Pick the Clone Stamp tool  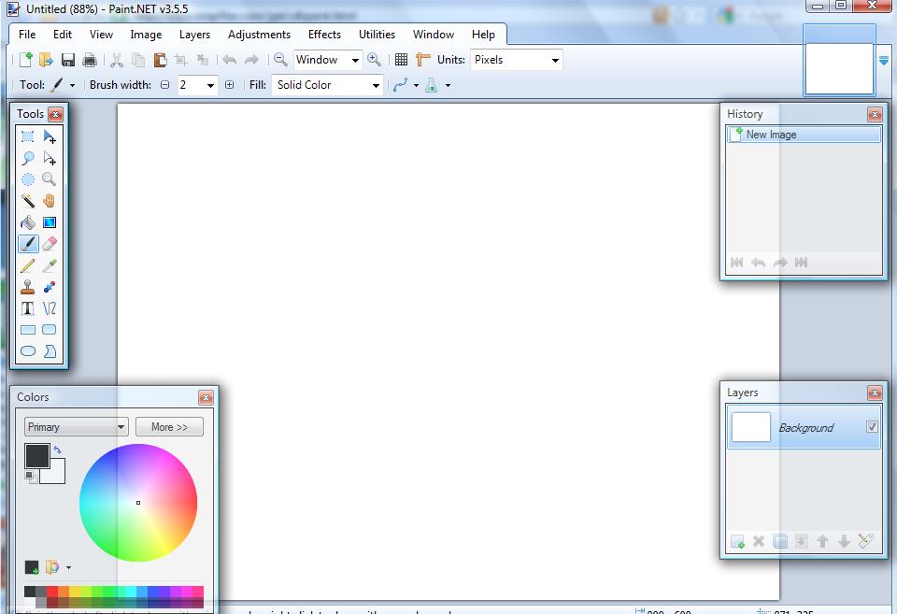[x=28, y=287]
